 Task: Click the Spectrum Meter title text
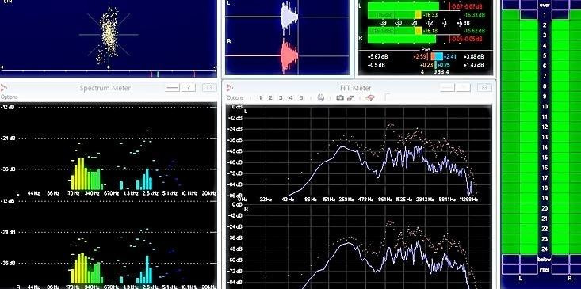(105, 88)
